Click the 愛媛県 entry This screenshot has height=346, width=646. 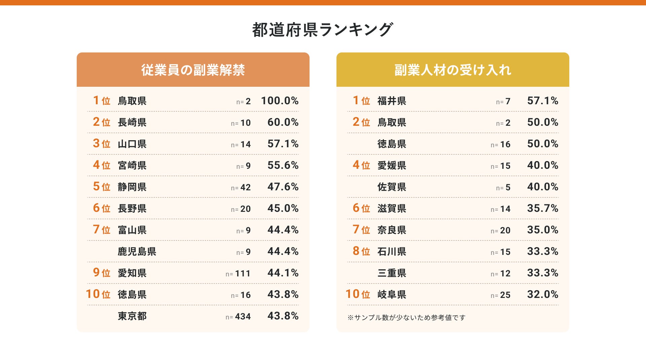(x=392, y=165)
